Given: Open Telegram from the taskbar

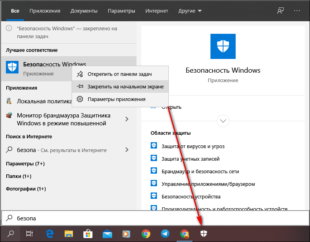Looking at the screenshot, I should pyautogui.click(x=165, y=234).
